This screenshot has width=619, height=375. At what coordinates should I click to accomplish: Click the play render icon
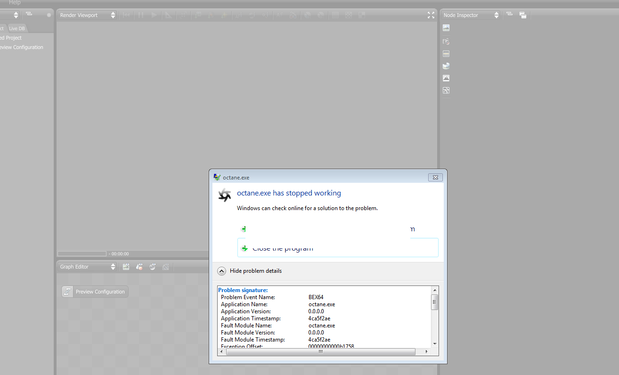(x=154, y=15)
